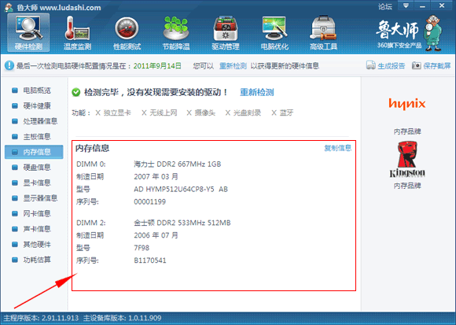This screenshot has width=456, height=325.
Task: Click the blue info exclamation icon
Action: click(9, 65)
